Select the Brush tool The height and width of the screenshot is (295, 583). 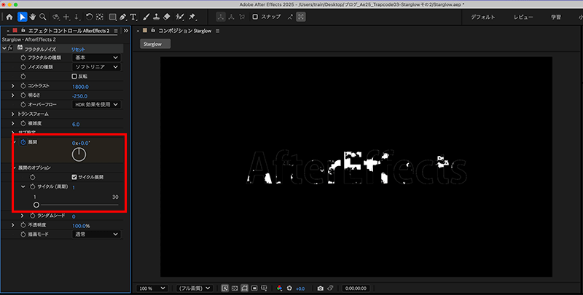(146, 17)
